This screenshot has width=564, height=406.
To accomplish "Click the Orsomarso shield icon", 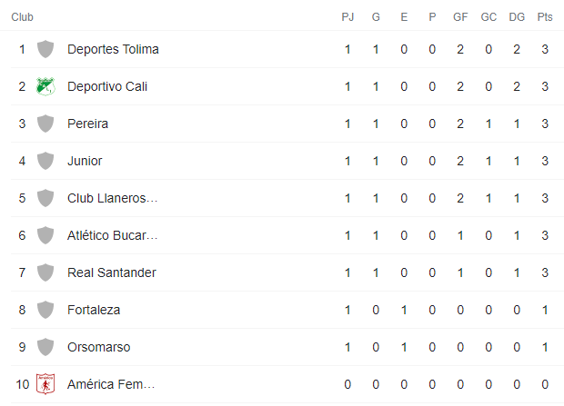I will [45, 347].
